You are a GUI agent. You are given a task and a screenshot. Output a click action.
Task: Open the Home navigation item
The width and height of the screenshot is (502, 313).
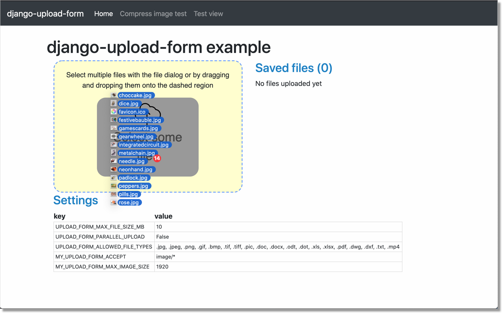pos(103,14)
